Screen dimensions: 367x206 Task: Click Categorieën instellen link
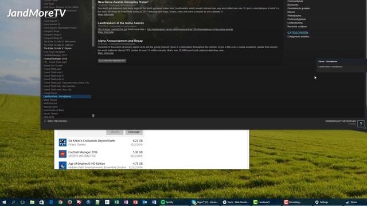tap(298, 37)
